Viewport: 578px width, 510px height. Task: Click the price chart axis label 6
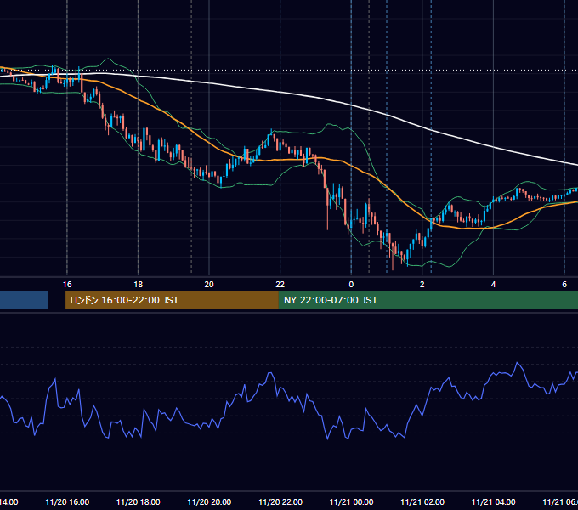(x=564, y=285)
